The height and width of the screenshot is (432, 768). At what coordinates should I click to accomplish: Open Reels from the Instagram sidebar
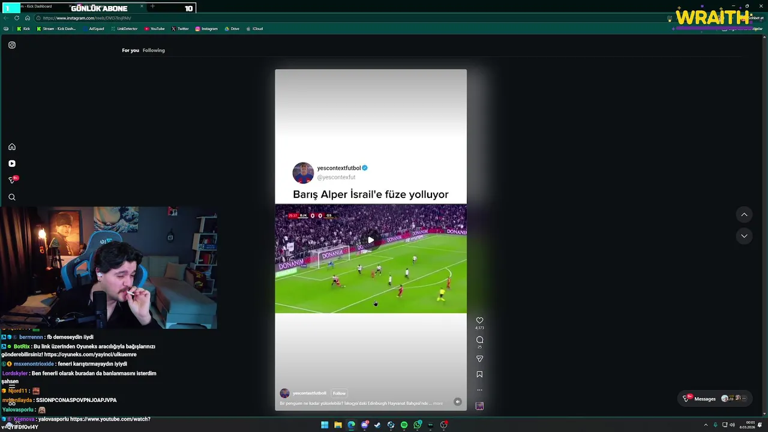tap(12, 163)
